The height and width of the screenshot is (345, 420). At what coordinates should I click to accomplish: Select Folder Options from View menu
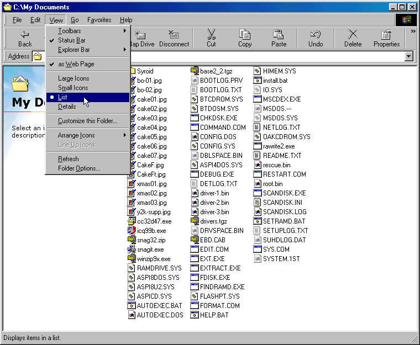click(79, 168)
